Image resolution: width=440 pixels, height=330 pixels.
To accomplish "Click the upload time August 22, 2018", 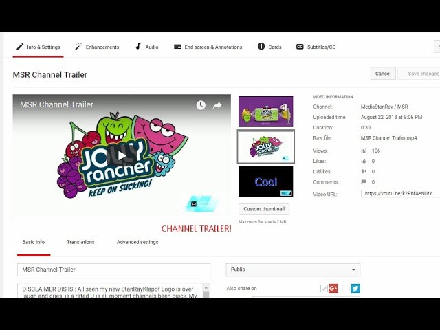I will [x=391, y=118].
